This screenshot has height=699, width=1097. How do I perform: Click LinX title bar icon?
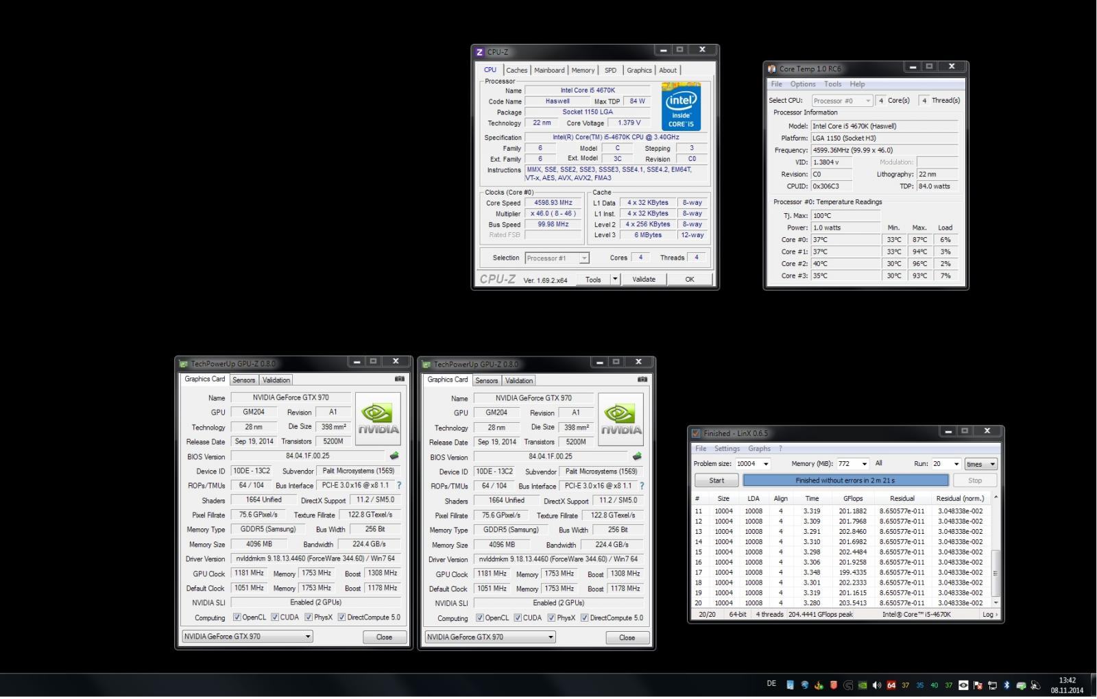pyautogui.click(x=696, y=433)
